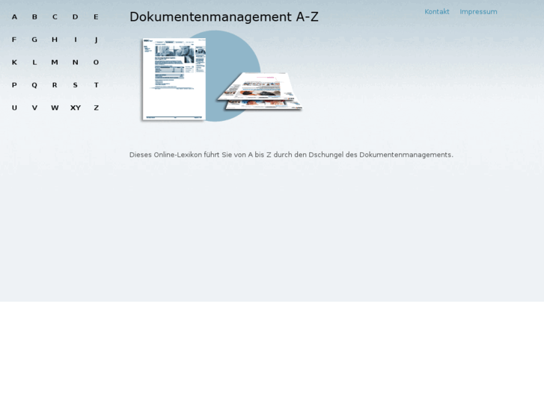Go to letter C entries

[x=55, y=17]
